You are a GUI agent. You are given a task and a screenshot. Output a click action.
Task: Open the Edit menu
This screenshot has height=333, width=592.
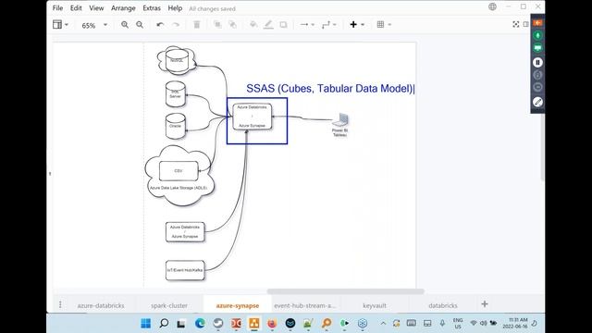(x=76, y=8)
